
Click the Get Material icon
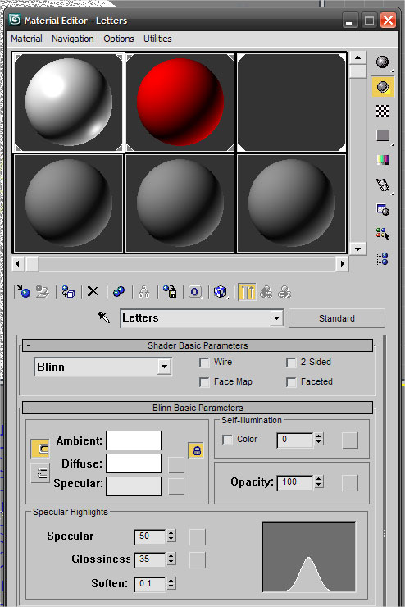tap(24, 292)
